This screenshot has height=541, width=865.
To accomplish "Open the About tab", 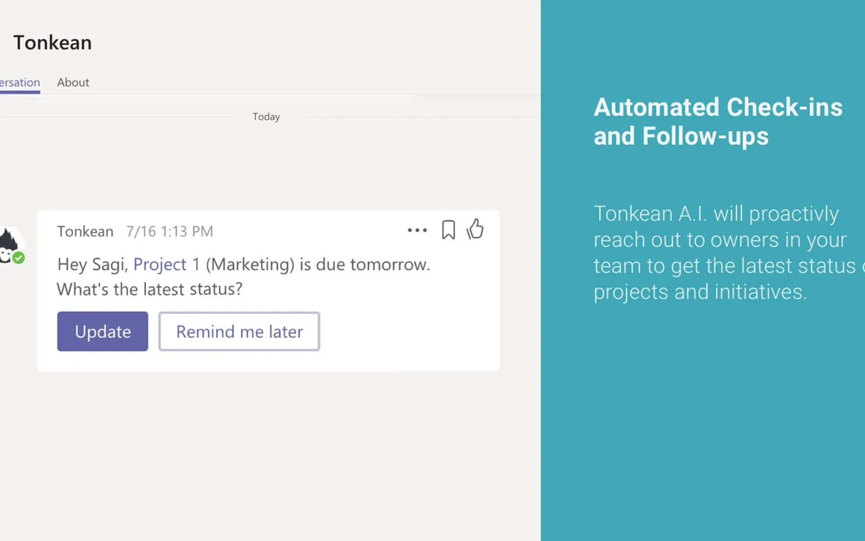I will click(73, 83).
